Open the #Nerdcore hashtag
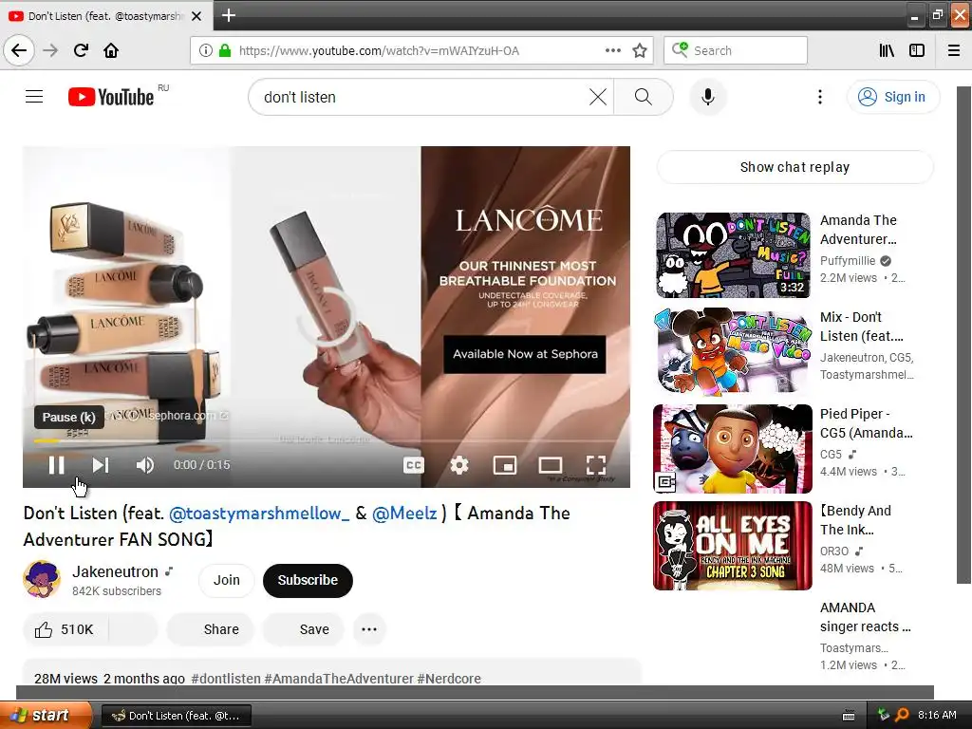 point(449,678)
